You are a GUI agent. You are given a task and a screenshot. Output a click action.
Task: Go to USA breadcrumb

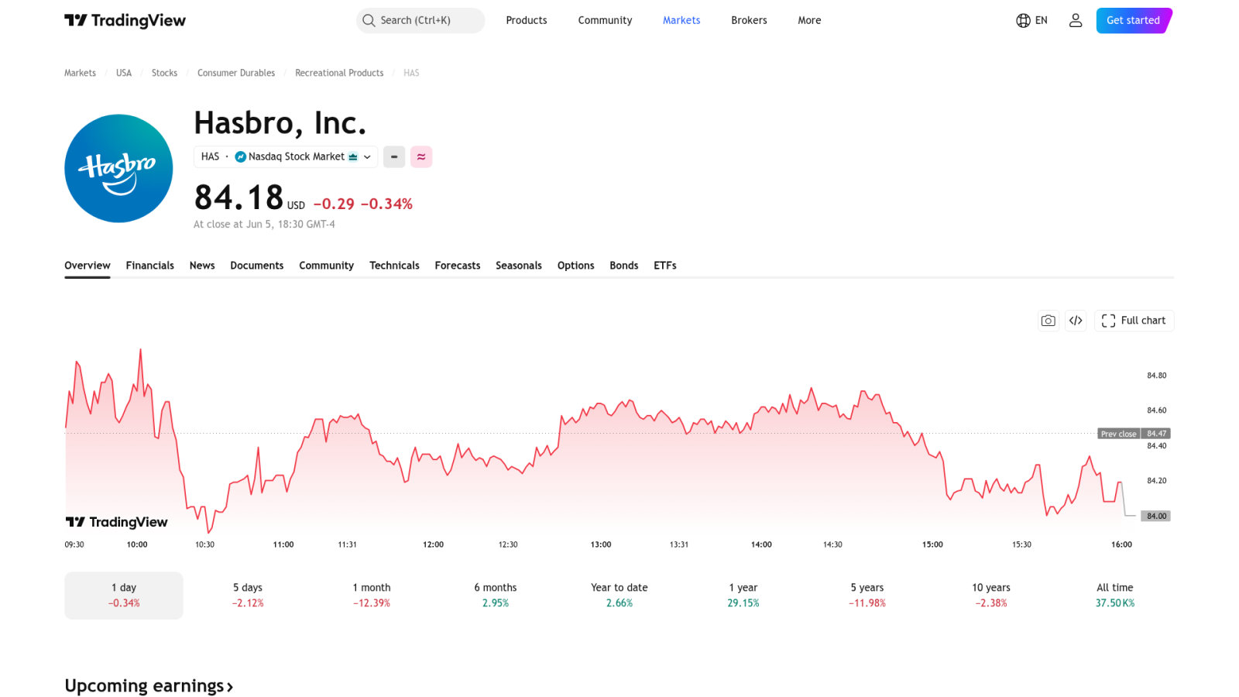pyautogui.click(x=124, y=73)
